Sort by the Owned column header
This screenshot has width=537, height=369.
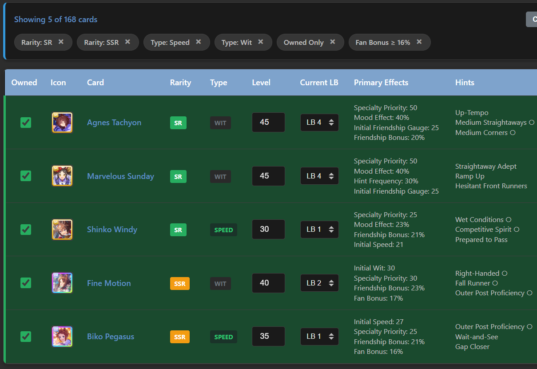coord(24,82)
